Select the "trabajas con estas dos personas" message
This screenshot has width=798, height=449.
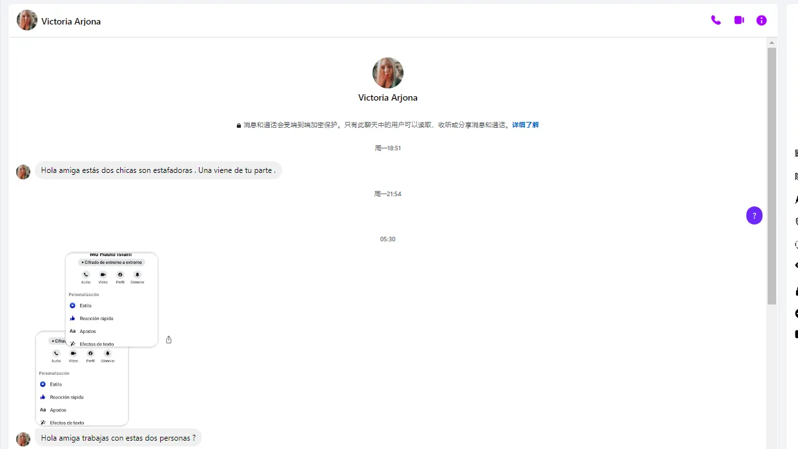118,437
